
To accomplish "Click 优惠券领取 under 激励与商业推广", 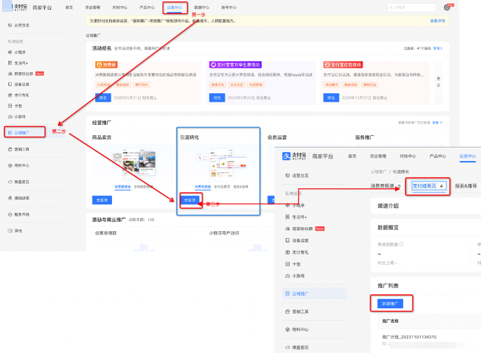I will (106, 233).
